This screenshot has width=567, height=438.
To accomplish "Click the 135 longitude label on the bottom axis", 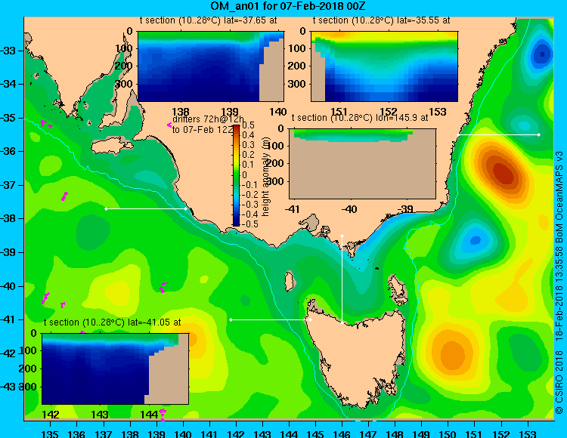I will pyautogui.click(x=50, y=433).
